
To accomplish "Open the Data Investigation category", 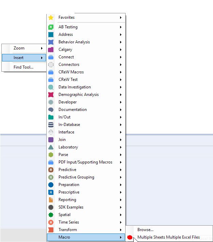I will (x=86, y=87).
